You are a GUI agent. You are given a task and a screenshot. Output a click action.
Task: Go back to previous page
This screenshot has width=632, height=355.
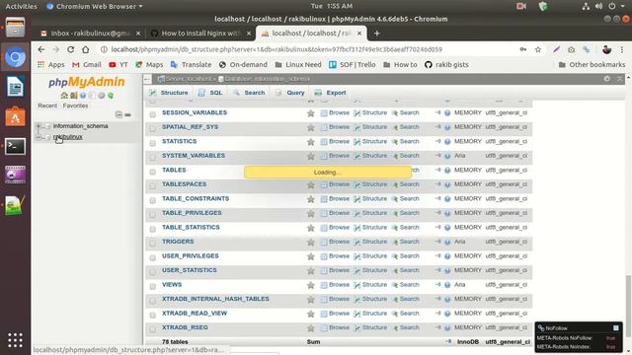coord(41,49)
